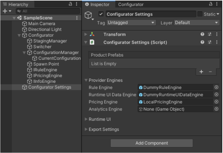Open the Transform component help icon
Viewport: 223px width, 153px height.
202,34
